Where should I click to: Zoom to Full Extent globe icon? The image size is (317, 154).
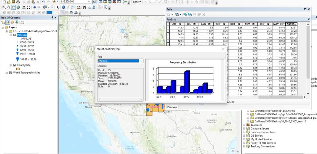click(x=18, y=7)
